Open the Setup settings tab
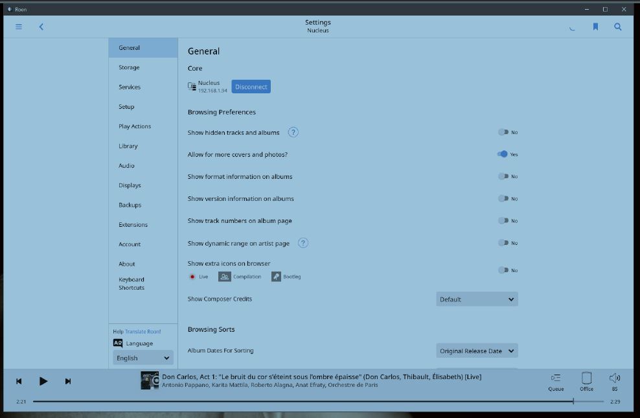The image size is (640, 418). (x=143, y=106)
